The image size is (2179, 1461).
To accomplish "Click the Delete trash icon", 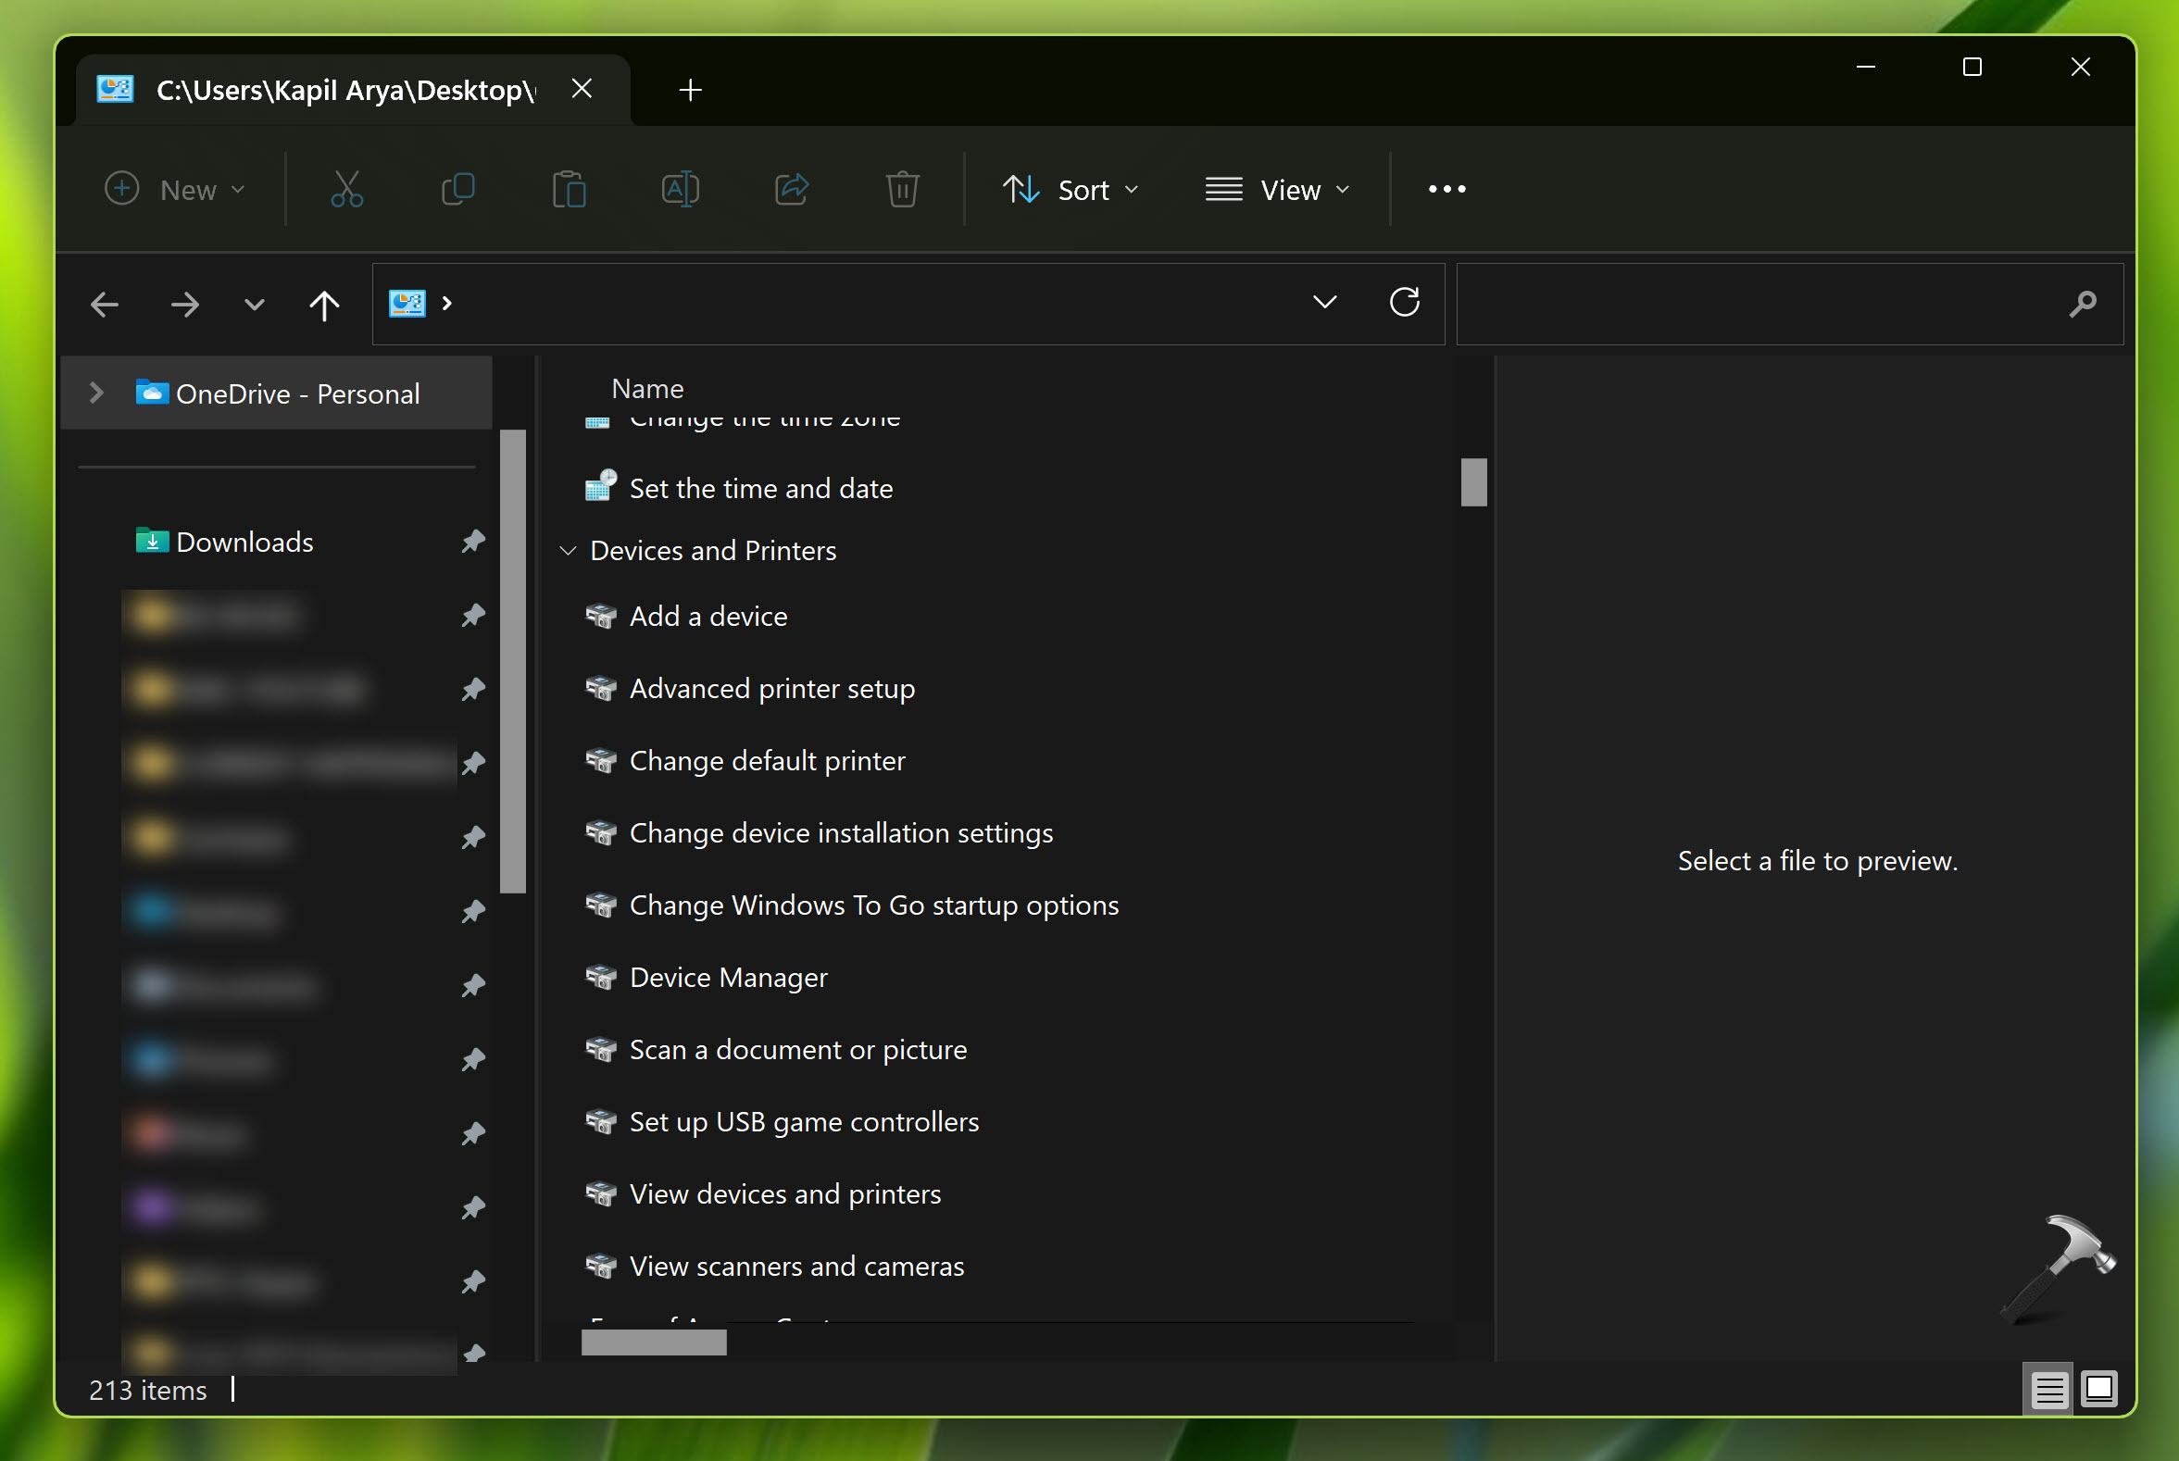I will click(x=902, y=189).
